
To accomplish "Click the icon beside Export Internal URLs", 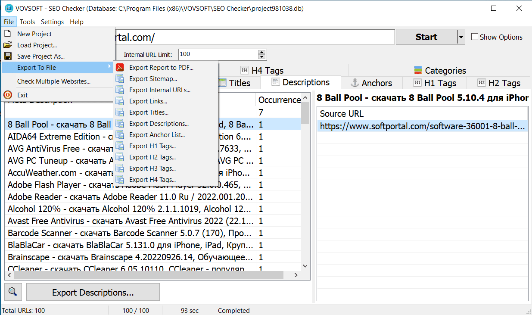I will (x=120, y=90).
